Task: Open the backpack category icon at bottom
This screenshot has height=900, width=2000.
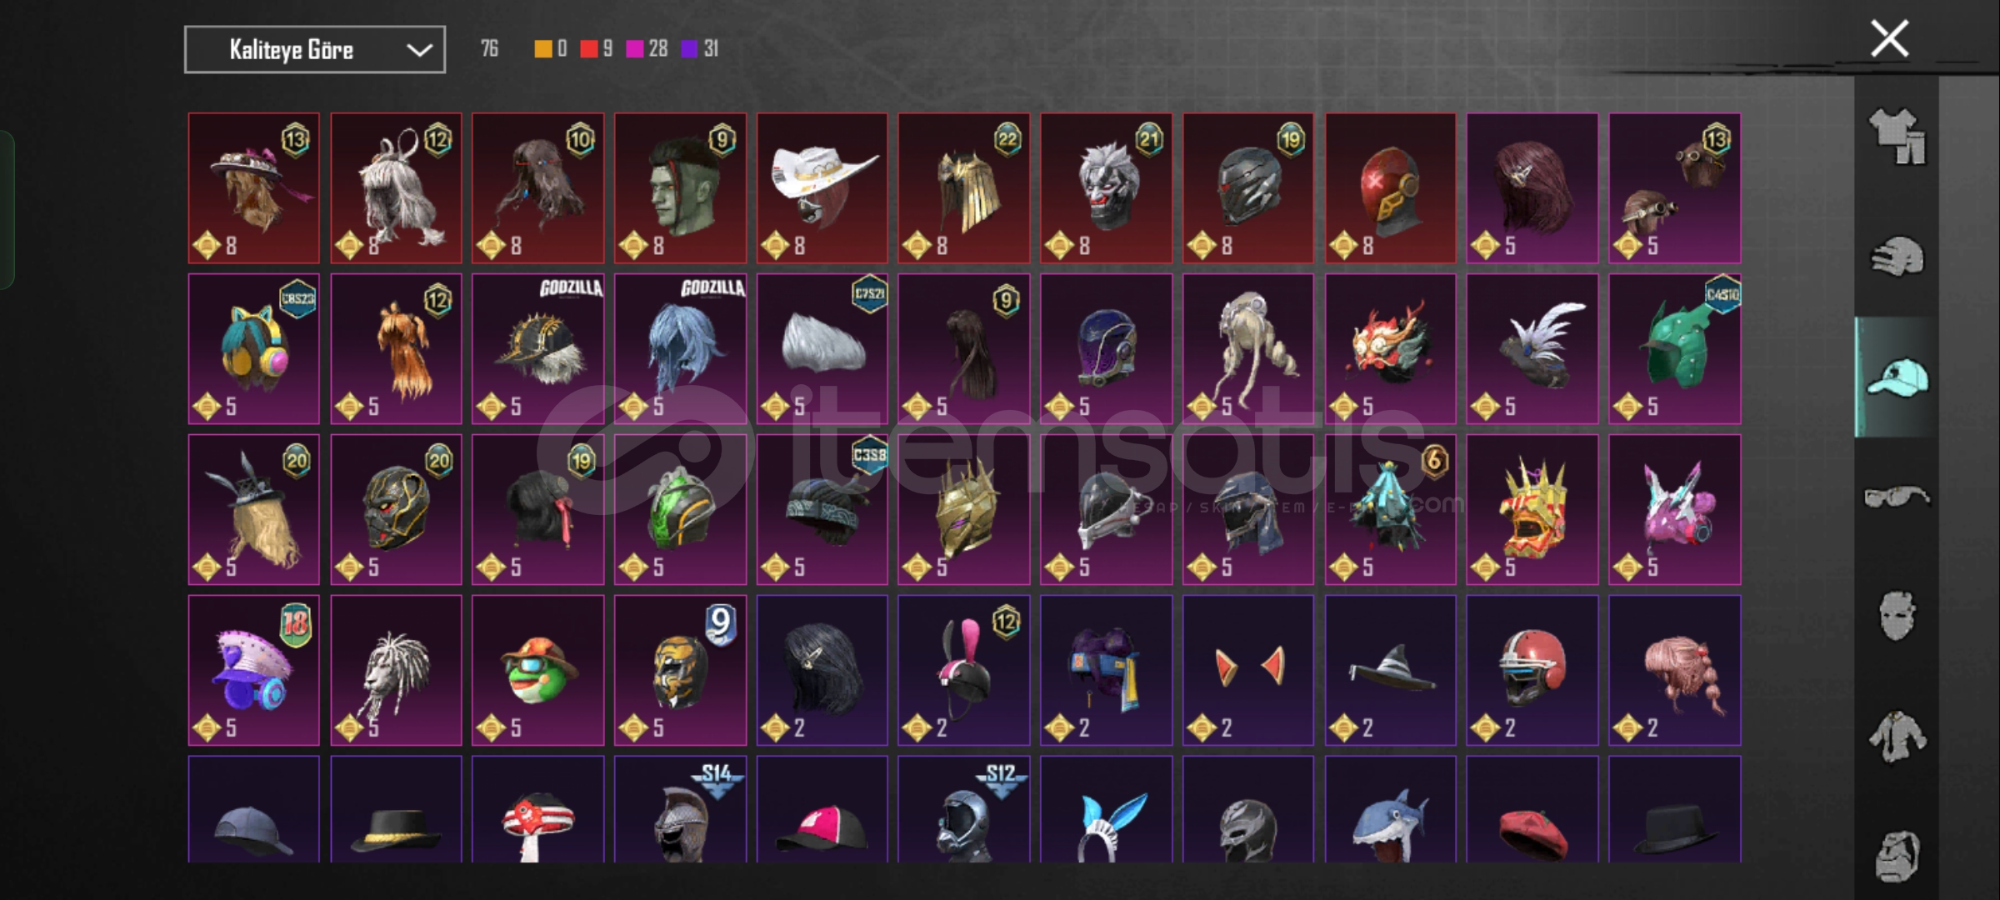Action: (1897, 856)
